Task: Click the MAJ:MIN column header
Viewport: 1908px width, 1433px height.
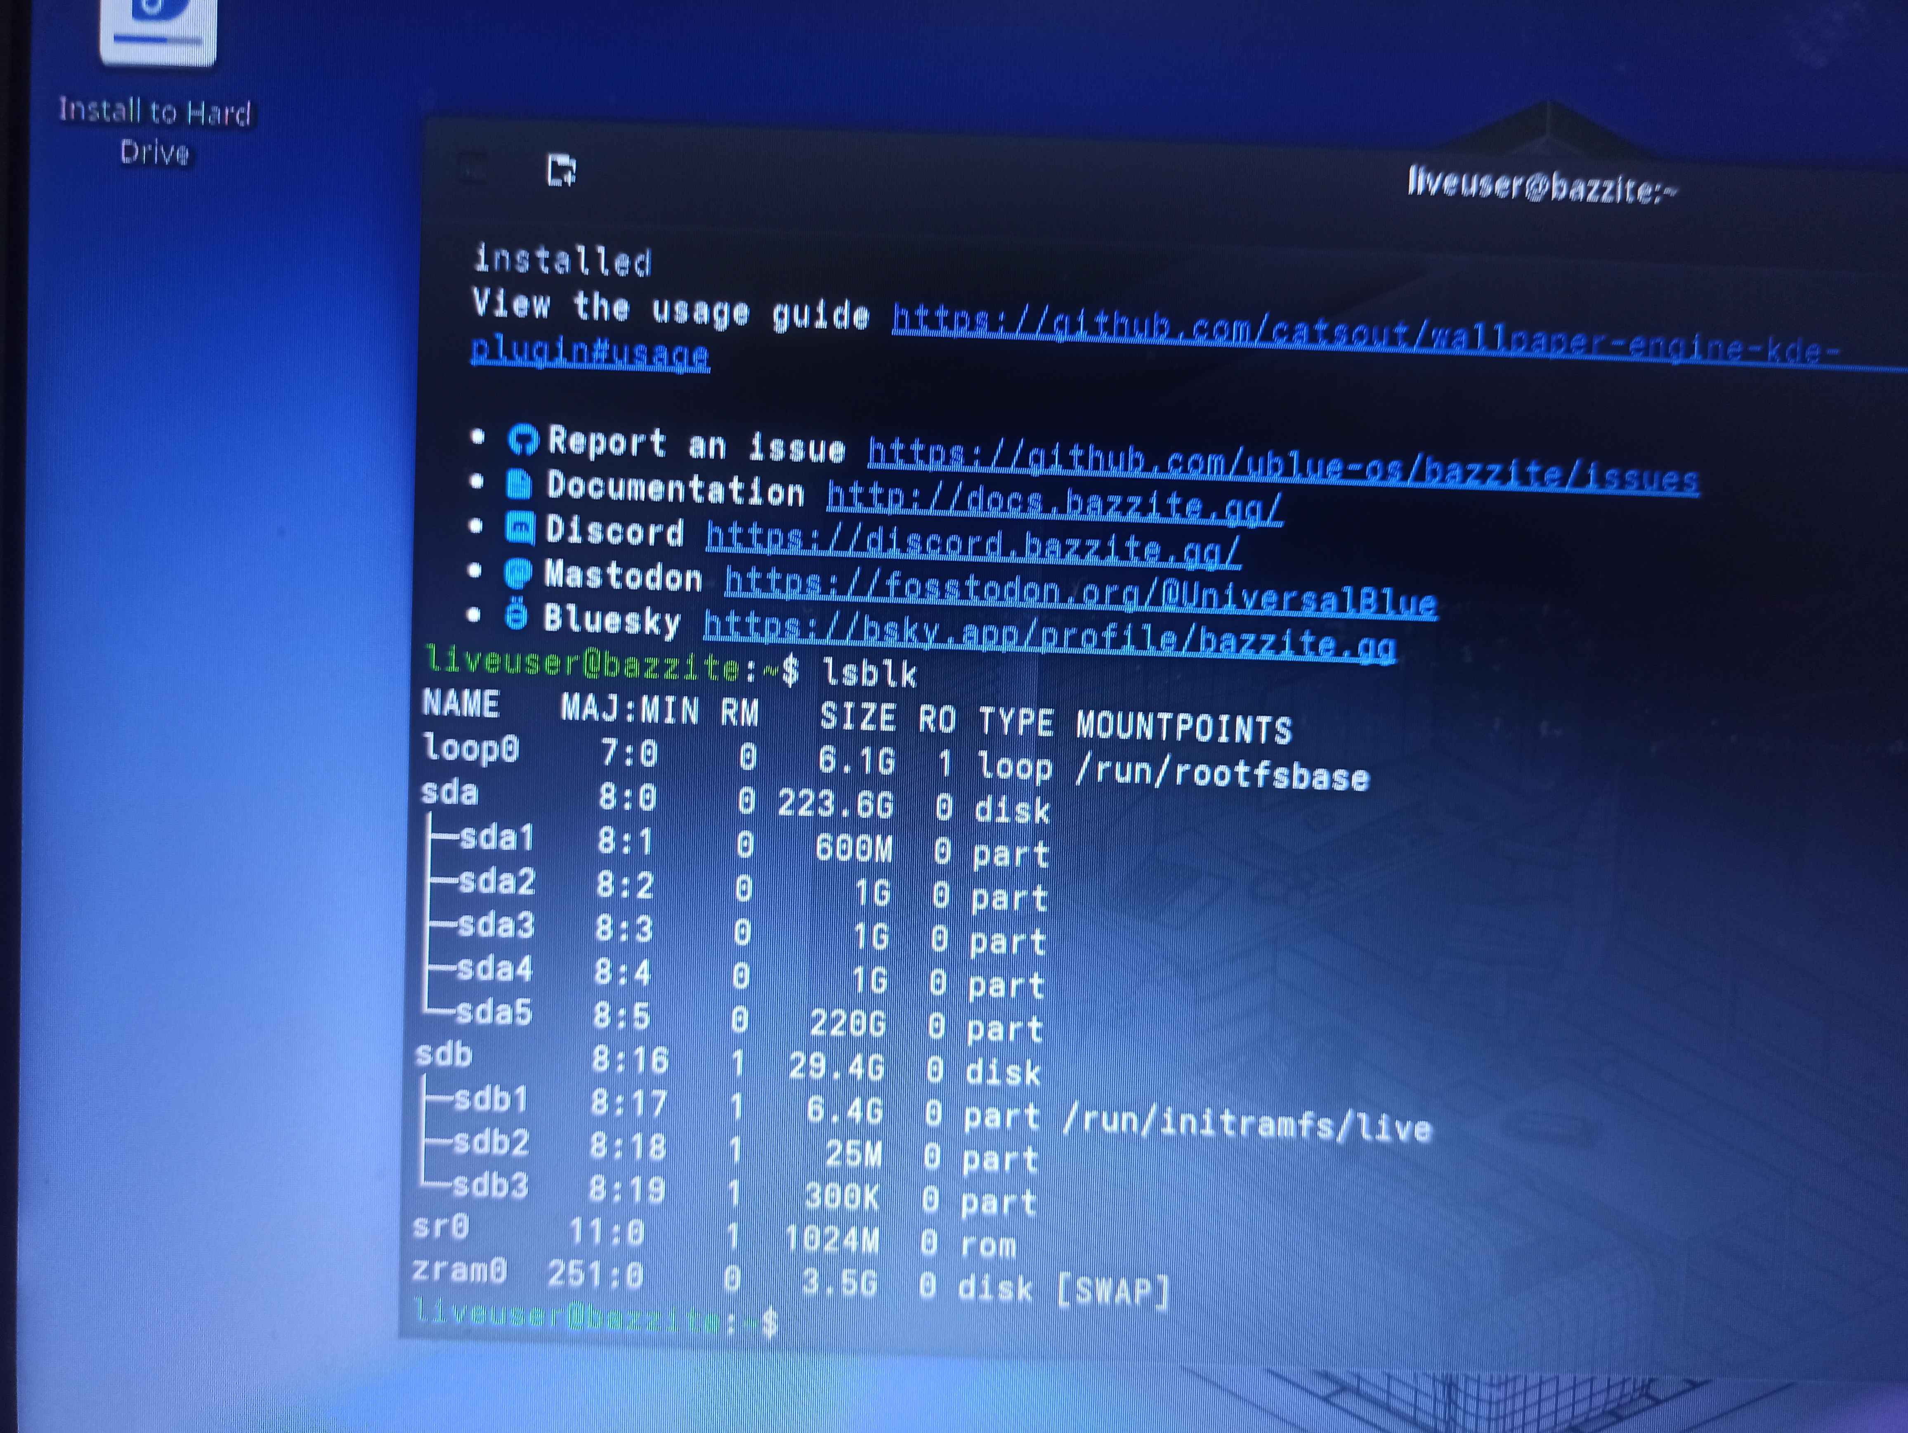Action: click(629, 708)
